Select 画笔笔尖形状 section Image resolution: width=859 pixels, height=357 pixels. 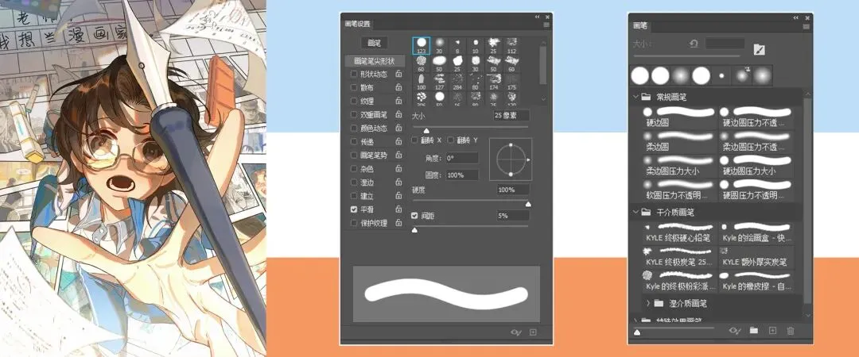click(375, 60)
